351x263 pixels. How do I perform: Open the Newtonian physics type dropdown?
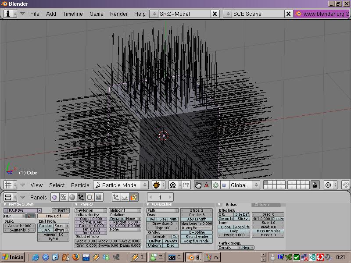tap(91, 210)
